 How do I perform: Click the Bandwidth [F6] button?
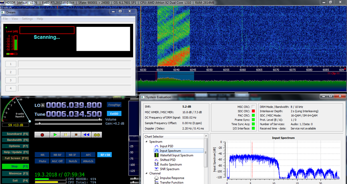[x=15, y=140]
